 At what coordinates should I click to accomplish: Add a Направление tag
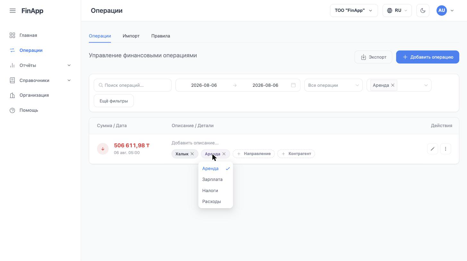254,154
